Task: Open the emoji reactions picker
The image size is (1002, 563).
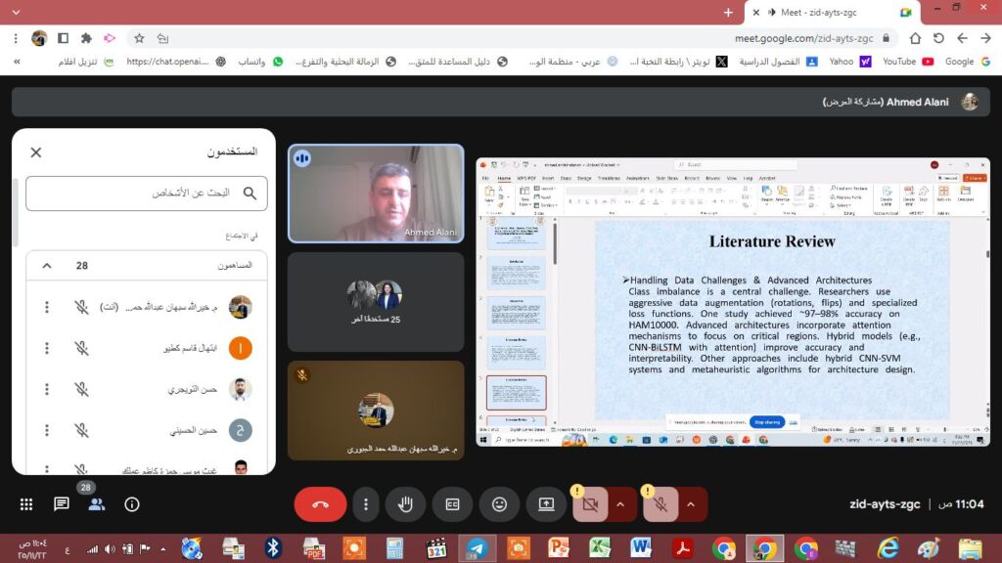Action: [499, 504]
